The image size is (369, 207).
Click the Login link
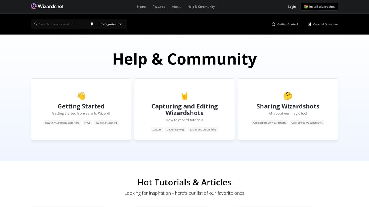[292, 7]
